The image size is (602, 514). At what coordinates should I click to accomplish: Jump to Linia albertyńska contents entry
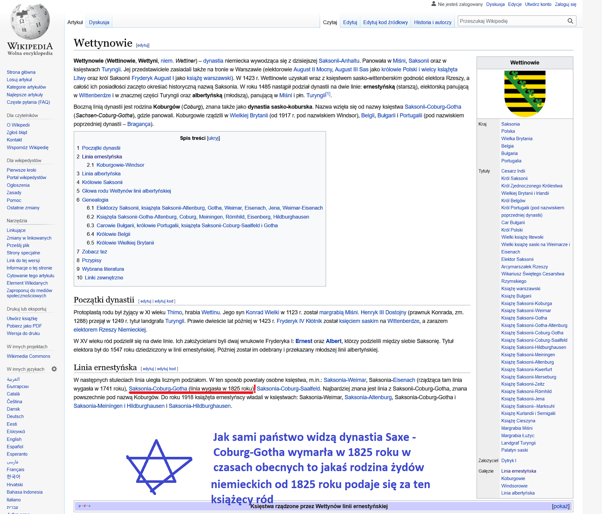click(101, 174)
